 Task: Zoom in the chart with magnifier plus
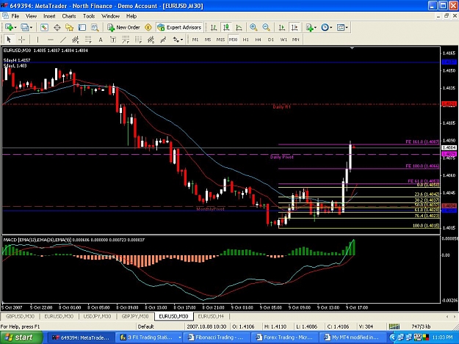tap(253, 27)
